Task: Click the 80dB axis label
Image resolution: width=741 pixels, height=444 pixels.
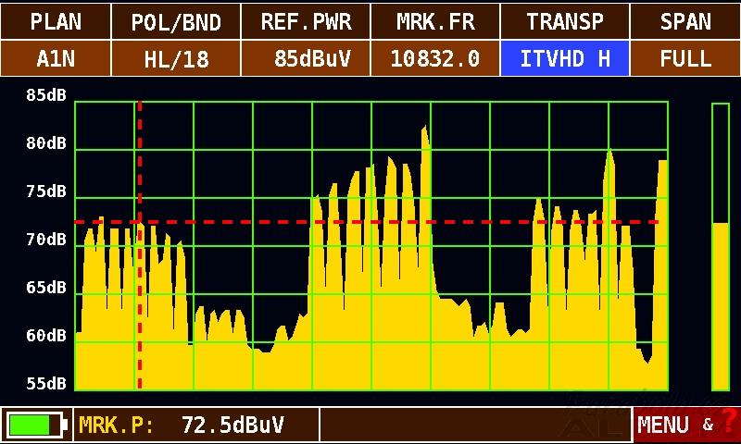Action: click(x=46, y=143)
